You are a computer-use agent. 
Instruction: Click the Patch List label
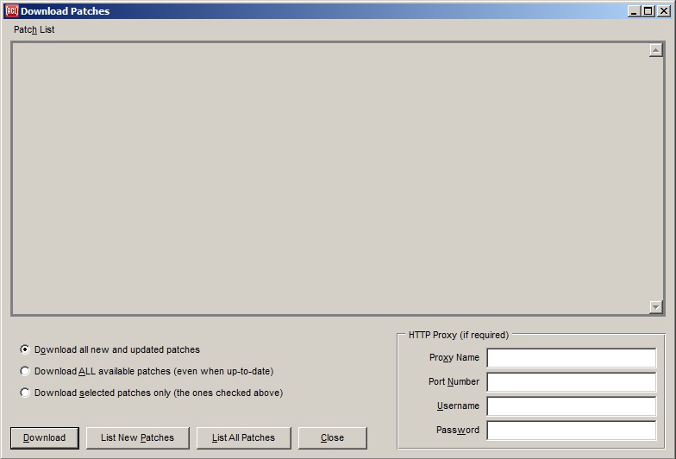tap(34, 29)
